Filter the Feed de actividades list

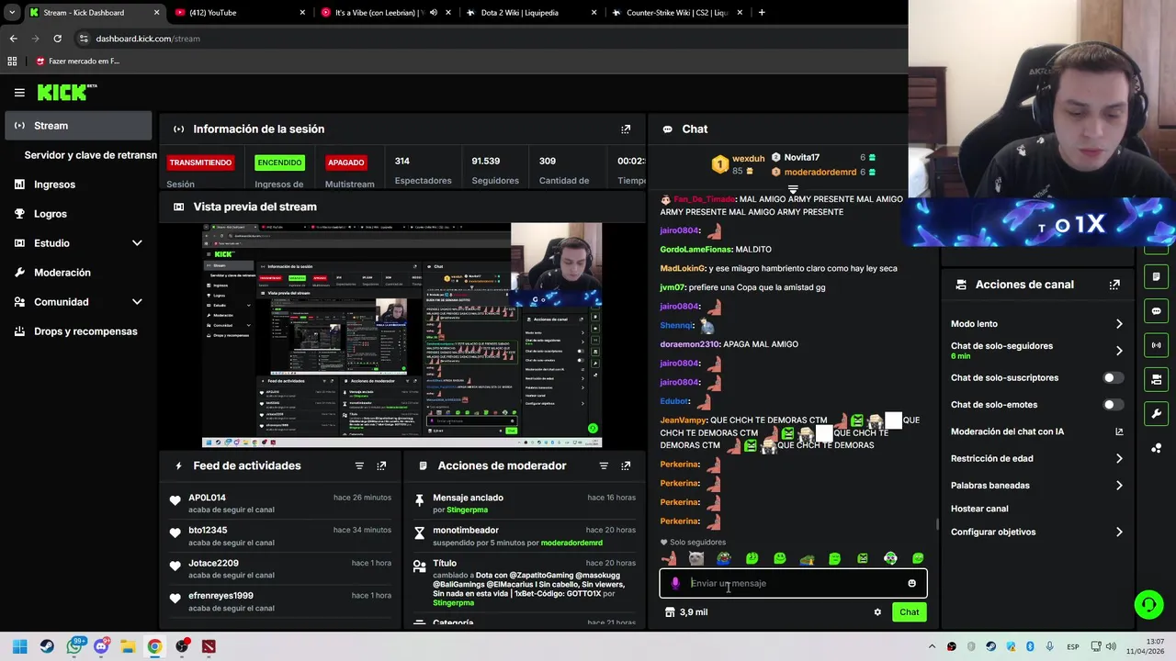(x=359, y=466)
